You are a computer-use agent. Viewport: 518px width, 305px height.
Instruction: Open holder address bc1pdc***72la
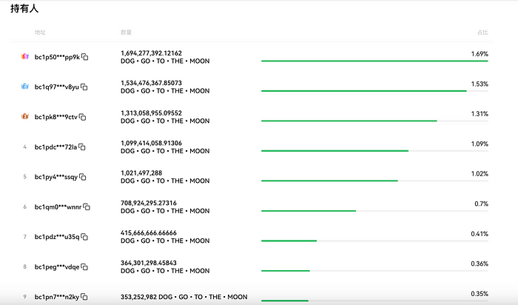coord(55,147)
